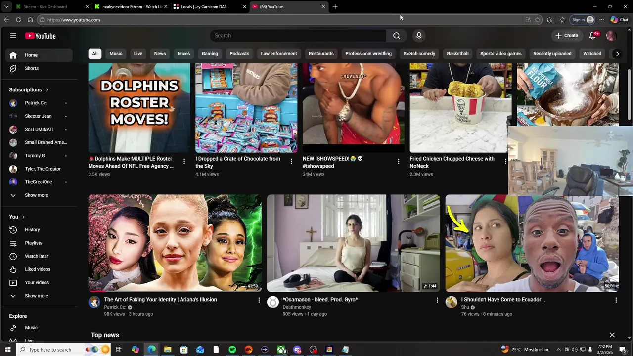Open options for Crate of Chocolate short
The width and height of the screenshot is (633, 356).
point(291,161)
